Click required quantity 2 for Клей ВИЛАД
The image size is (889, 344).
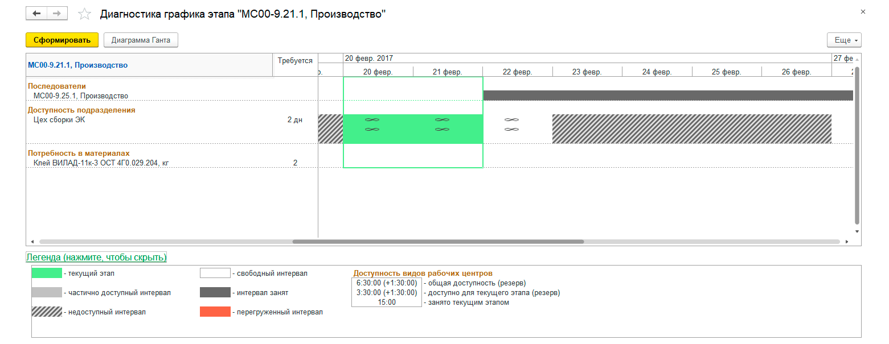295,163
